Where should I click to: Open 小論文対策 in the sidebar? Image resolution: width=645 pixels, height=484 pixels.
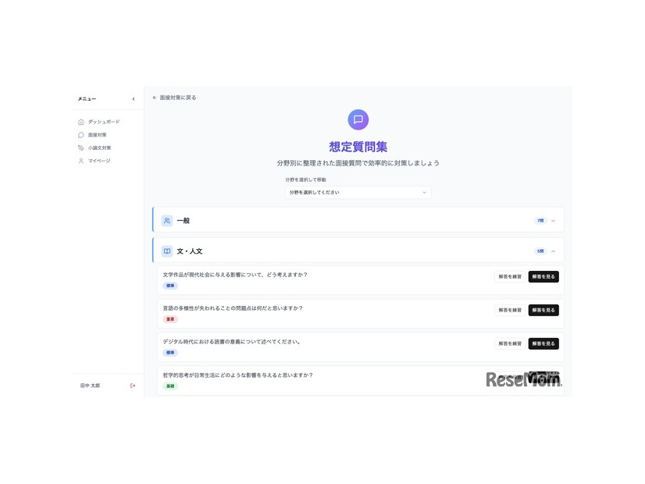[94, 148]
